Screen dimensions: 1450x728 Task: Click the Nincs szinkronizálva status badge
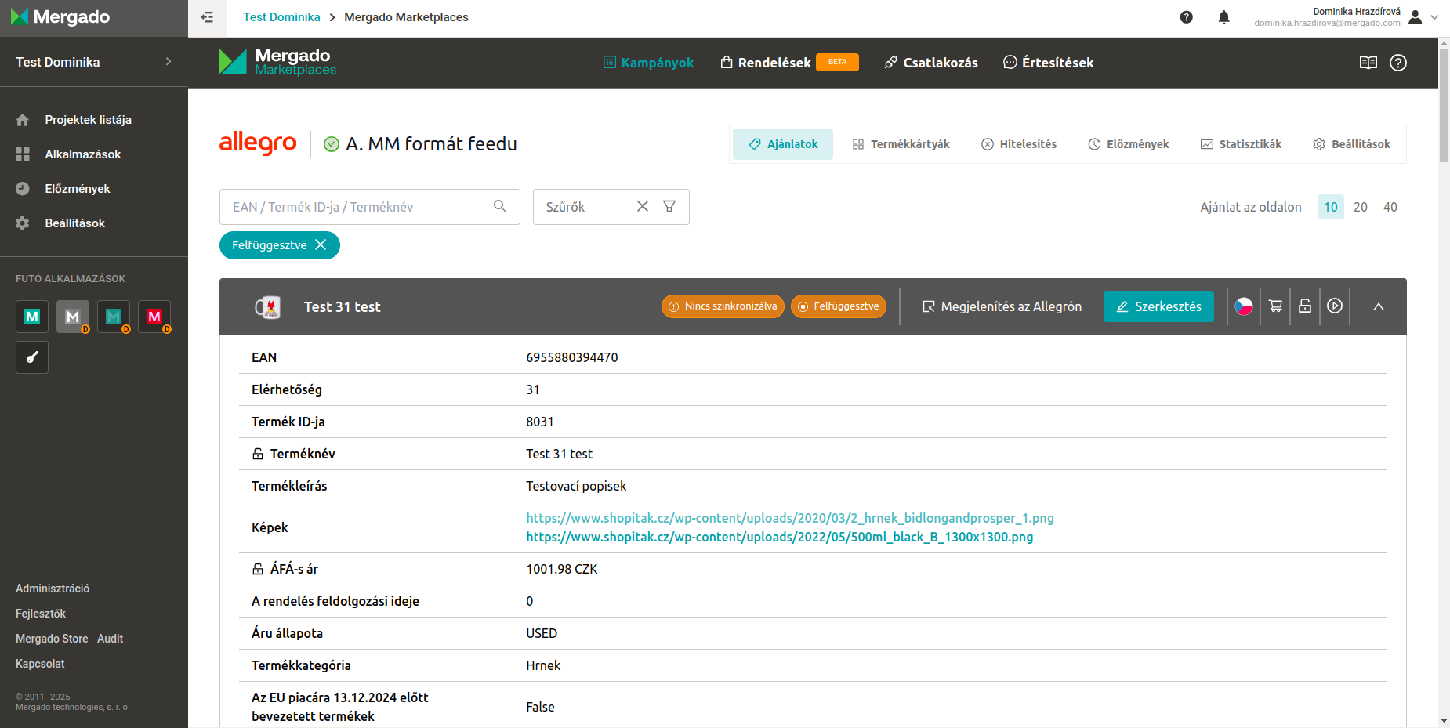[723, 306]
